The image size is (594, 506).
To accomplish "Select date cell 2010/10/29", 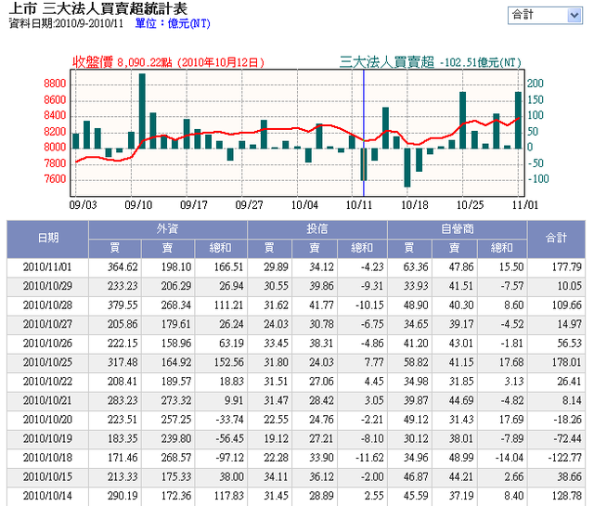I will 47,287.
